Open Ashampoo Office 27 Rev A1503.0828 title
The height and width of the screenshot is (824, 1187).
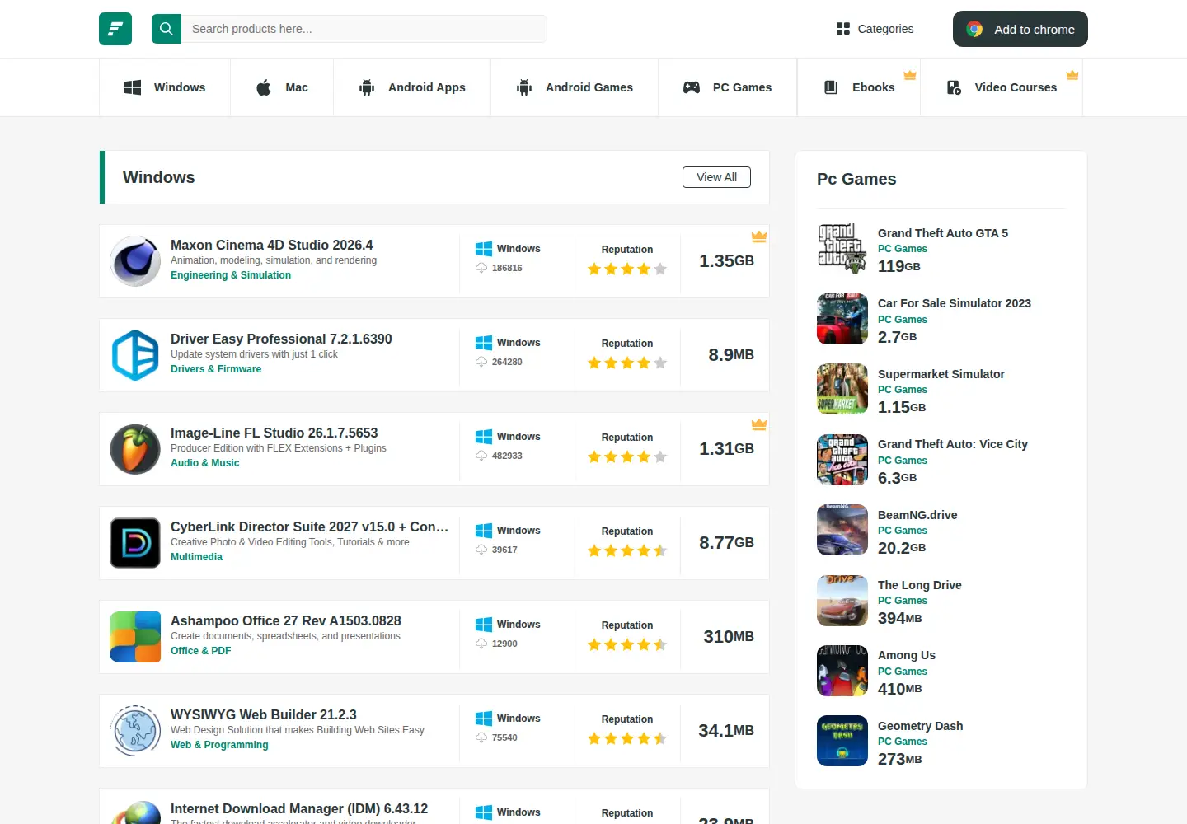286,620
